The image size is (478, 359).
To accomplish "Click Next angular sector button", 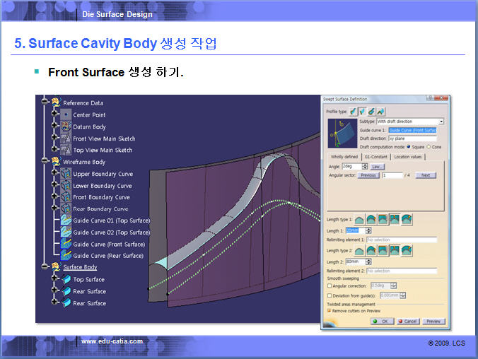I will pos(426,175).
